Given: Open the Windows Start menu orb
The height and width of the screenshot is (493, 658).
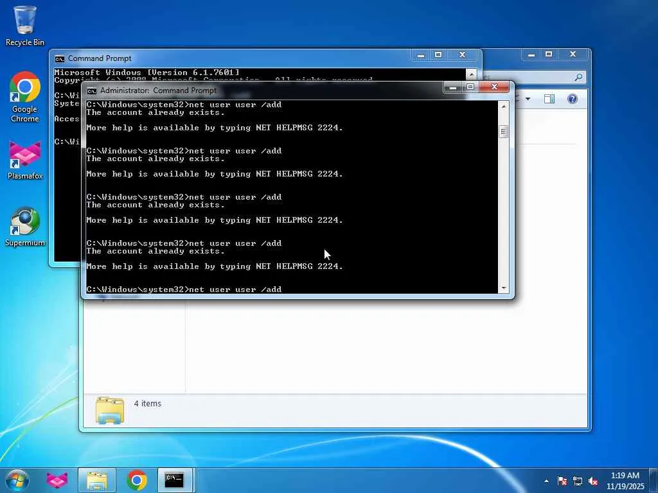Looking at the screenshot, I should coord(17,480).
